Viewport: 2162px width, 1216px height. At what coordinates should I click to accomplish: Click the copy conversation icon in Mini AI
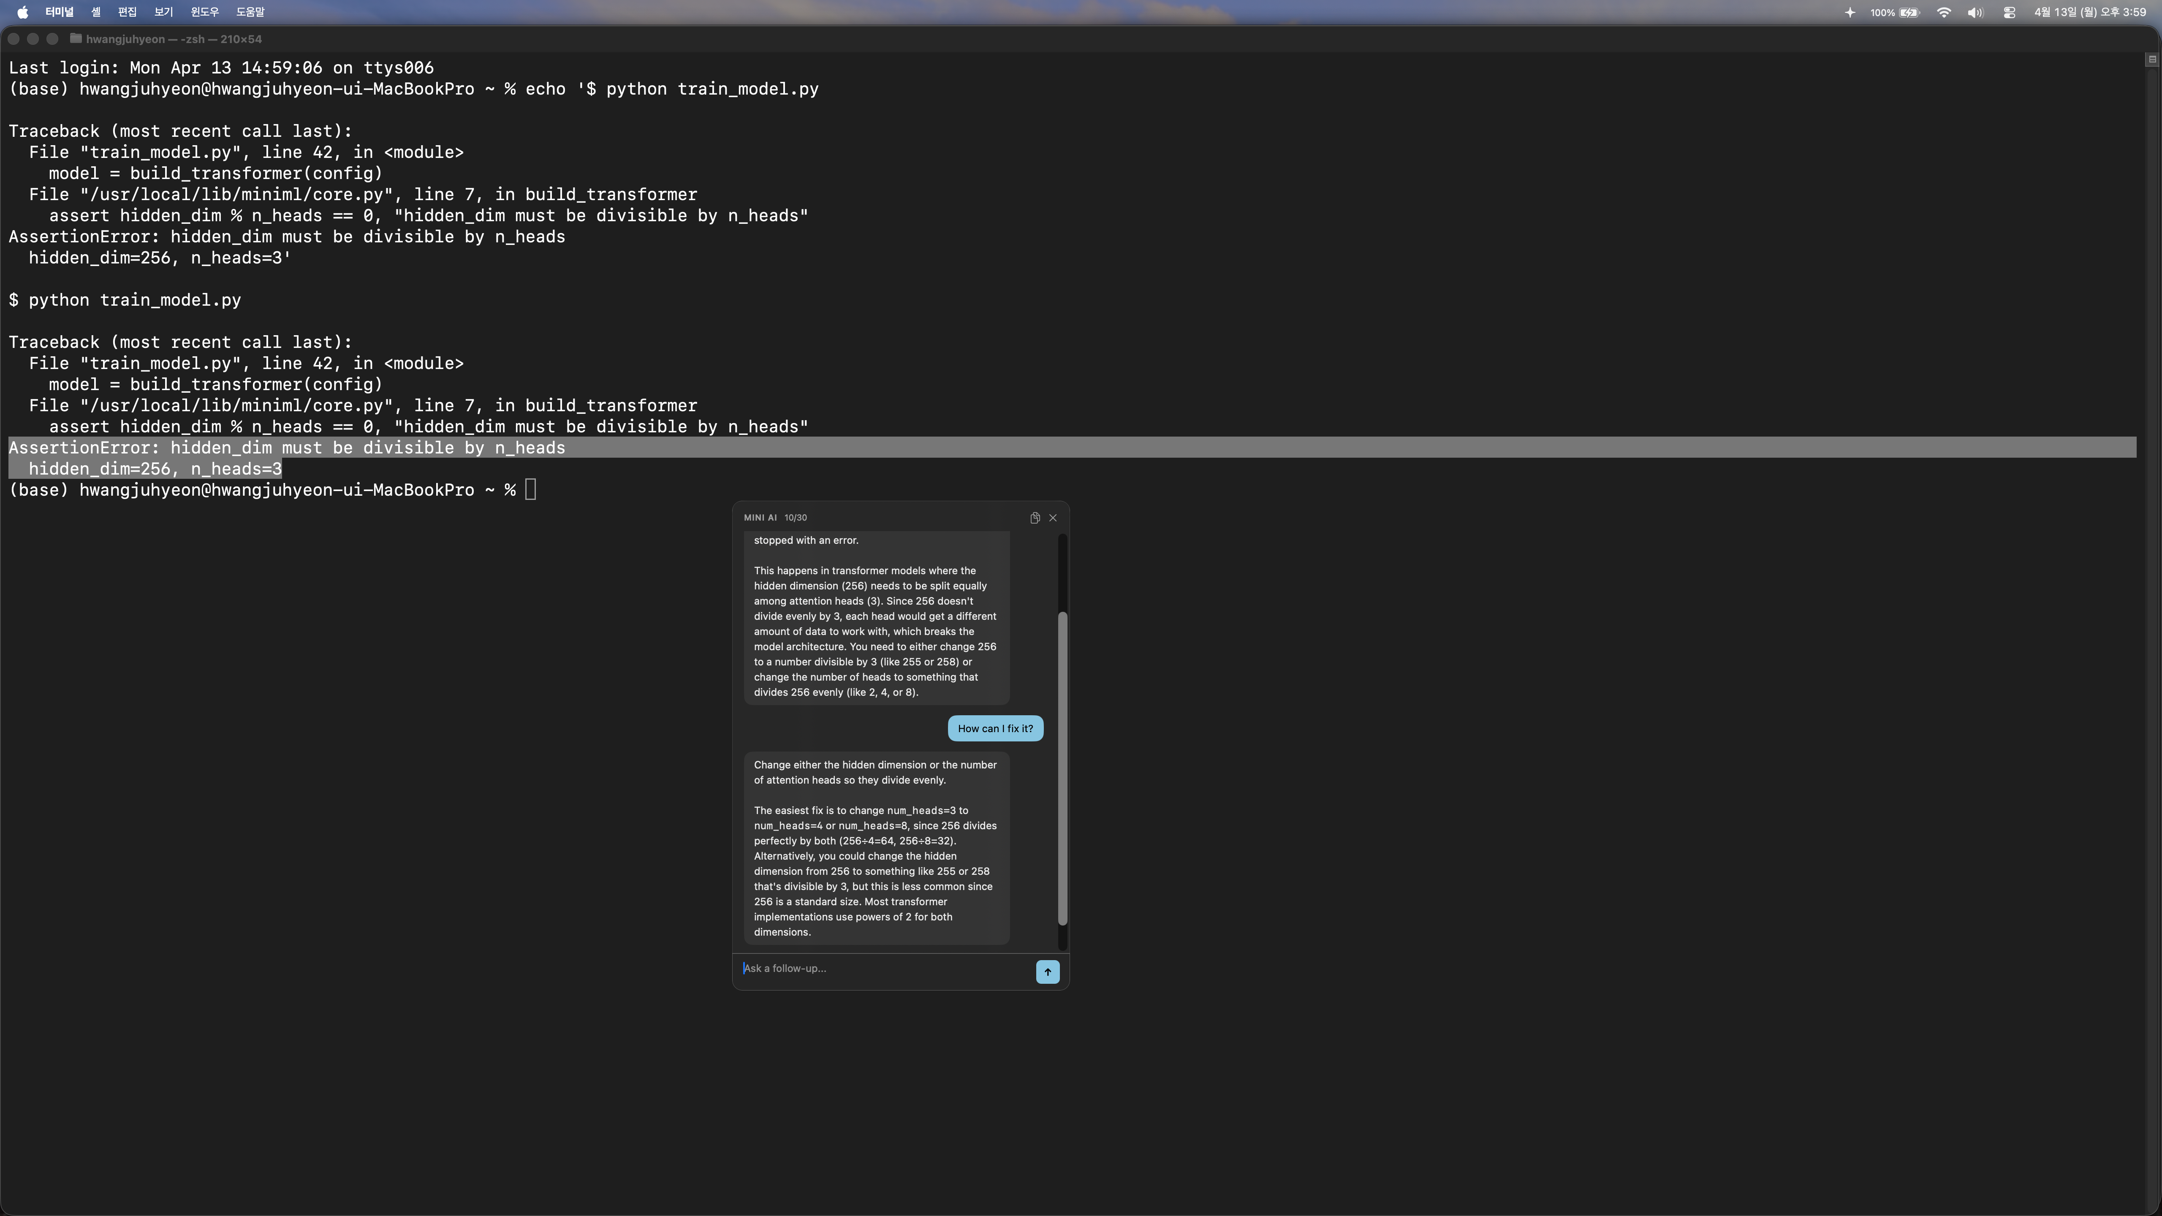pos(1035,518)
